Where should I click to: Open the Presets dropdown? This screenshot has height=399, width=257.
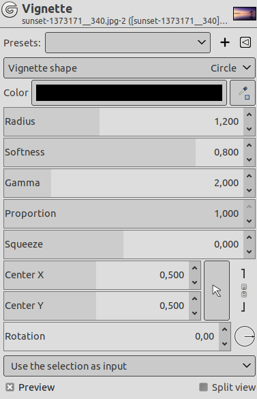[127, 42]
